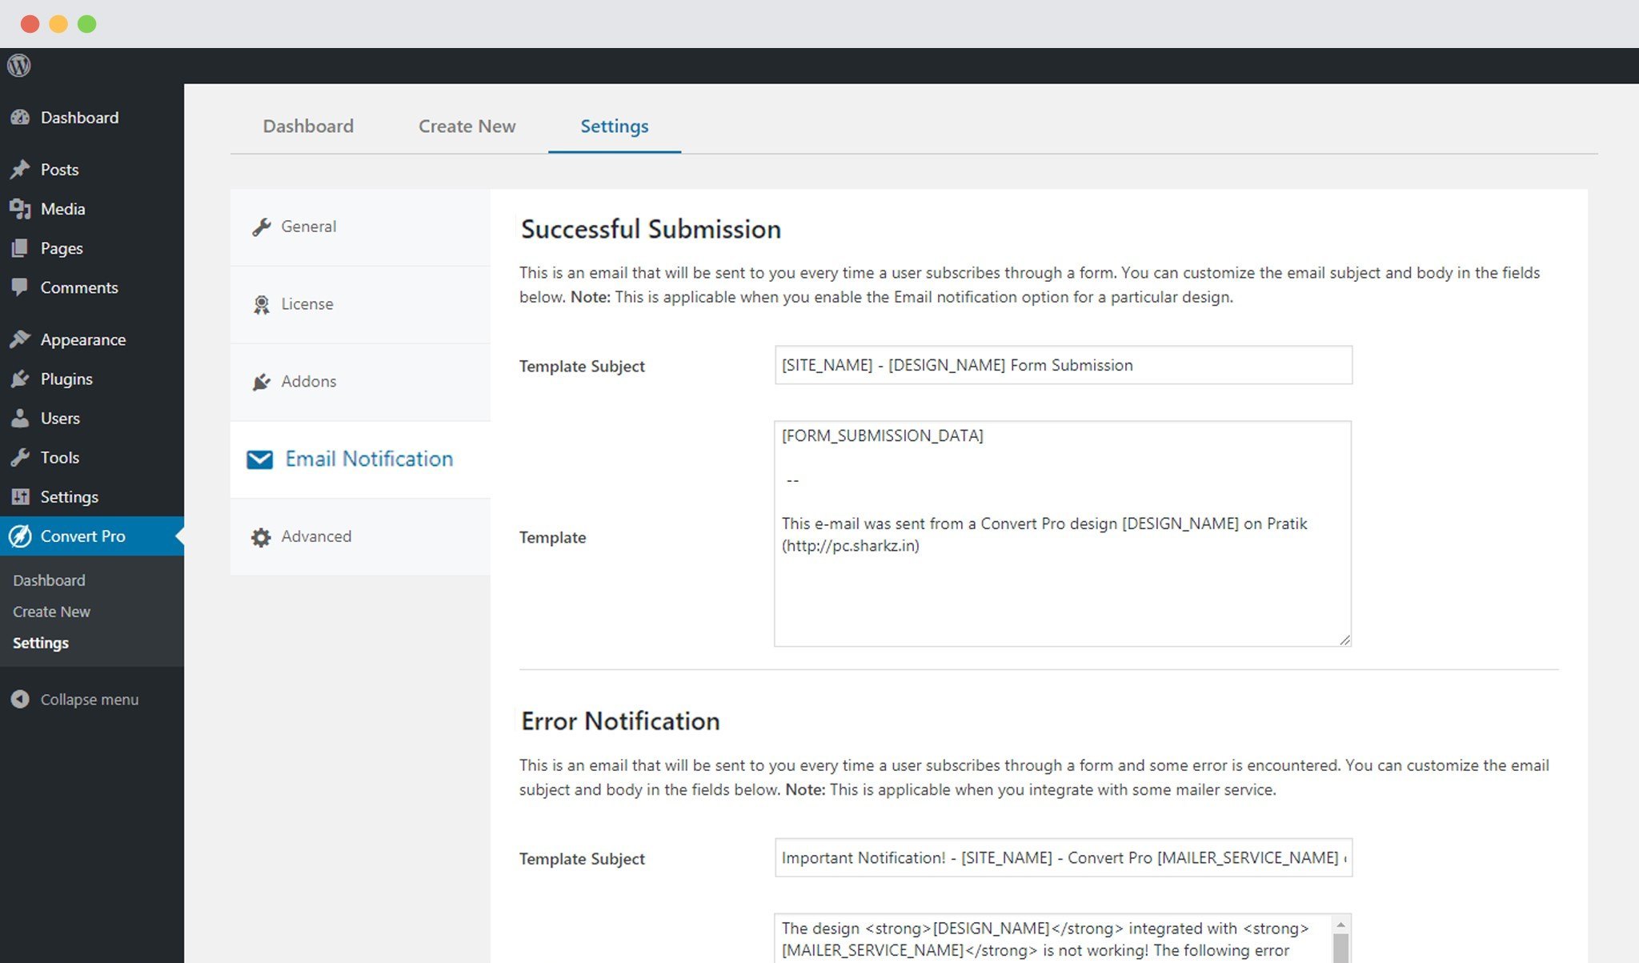The image size is (1639, 963).
Task: Click the Successful Submission heading
Action: pyautogui.click(x=651, y=229)
